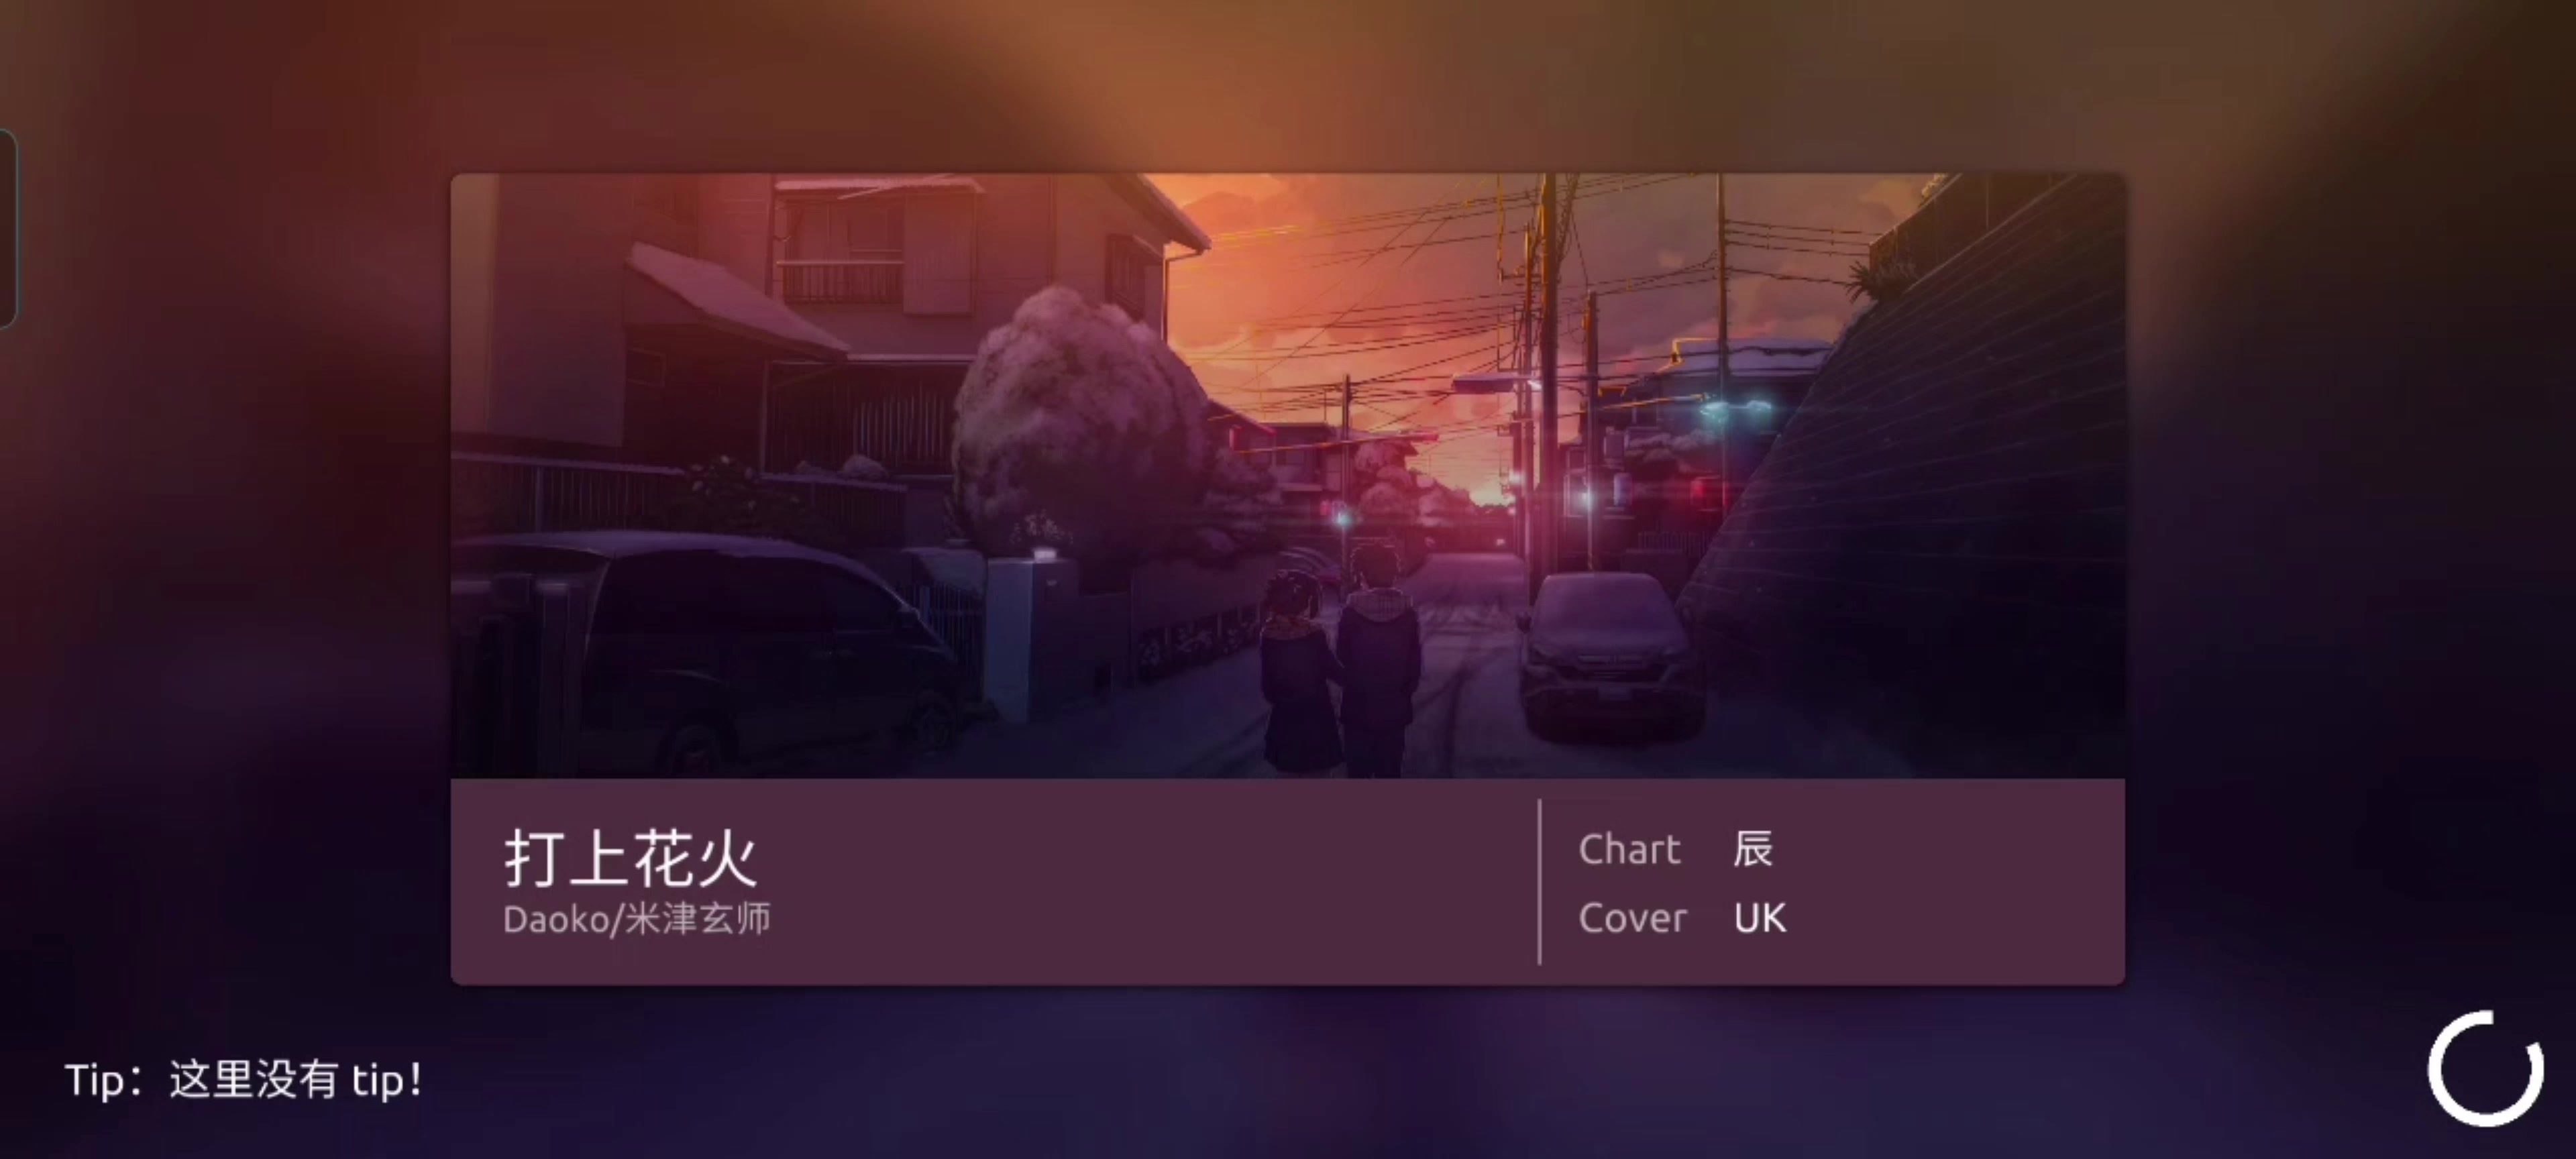Select the charter name 辰
Screen dimensions: 2576x1159
click(x=1753, y=849)
